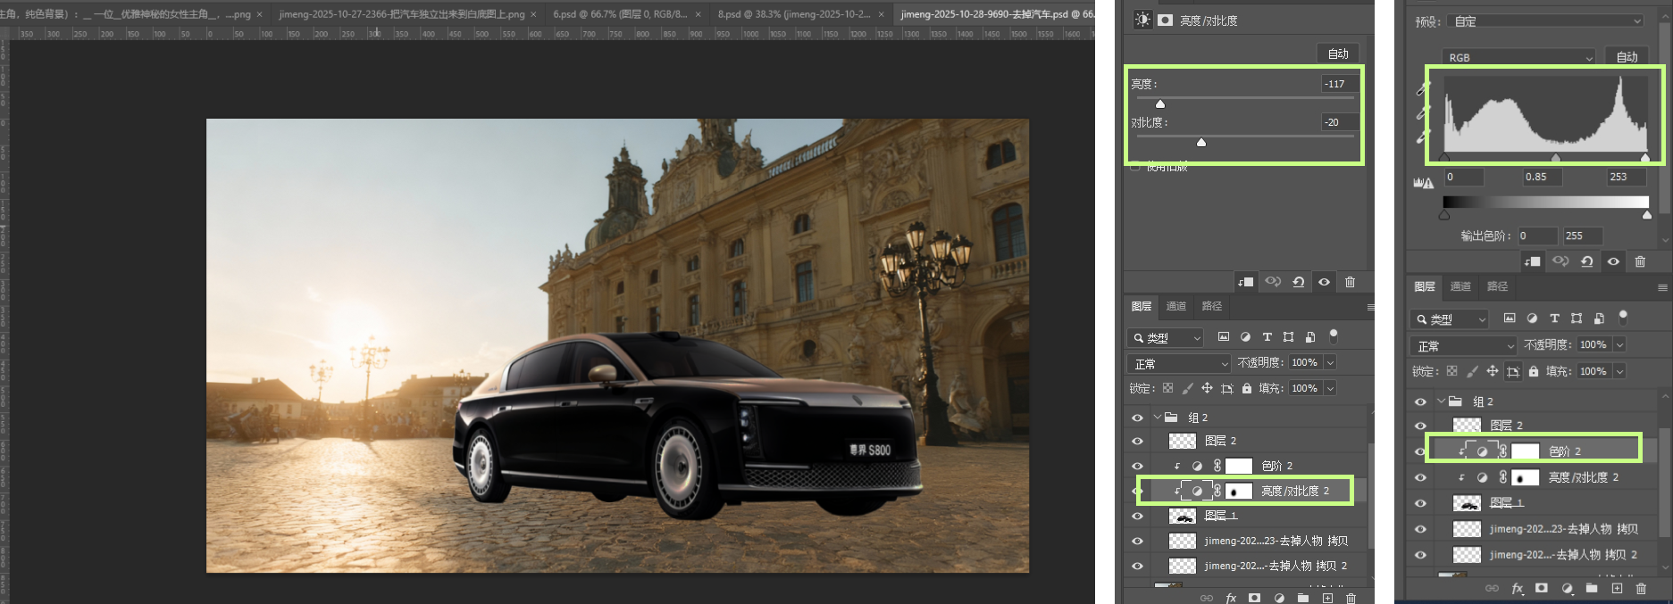Click histogram calculate warning icon under eyedroppers

(x=1423, y=182)
